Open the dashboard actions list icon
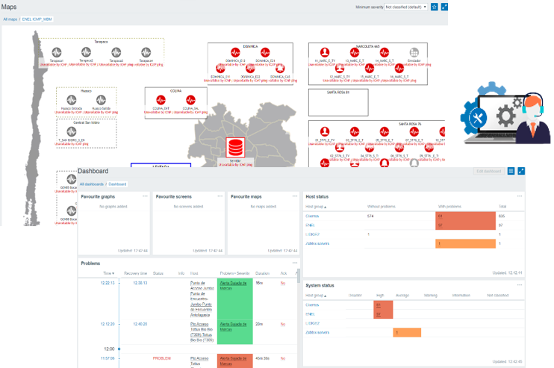 (x=511, y=171)
